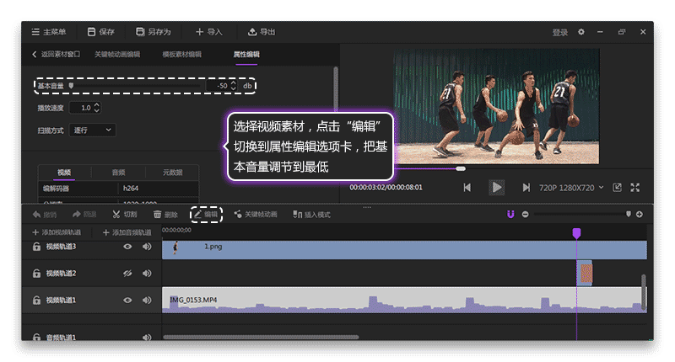Viewport: 675px width, 362px height.
Task: Click the timeline horizontal scrollbar
Action: pyautogui.click(x=261, y=337)
